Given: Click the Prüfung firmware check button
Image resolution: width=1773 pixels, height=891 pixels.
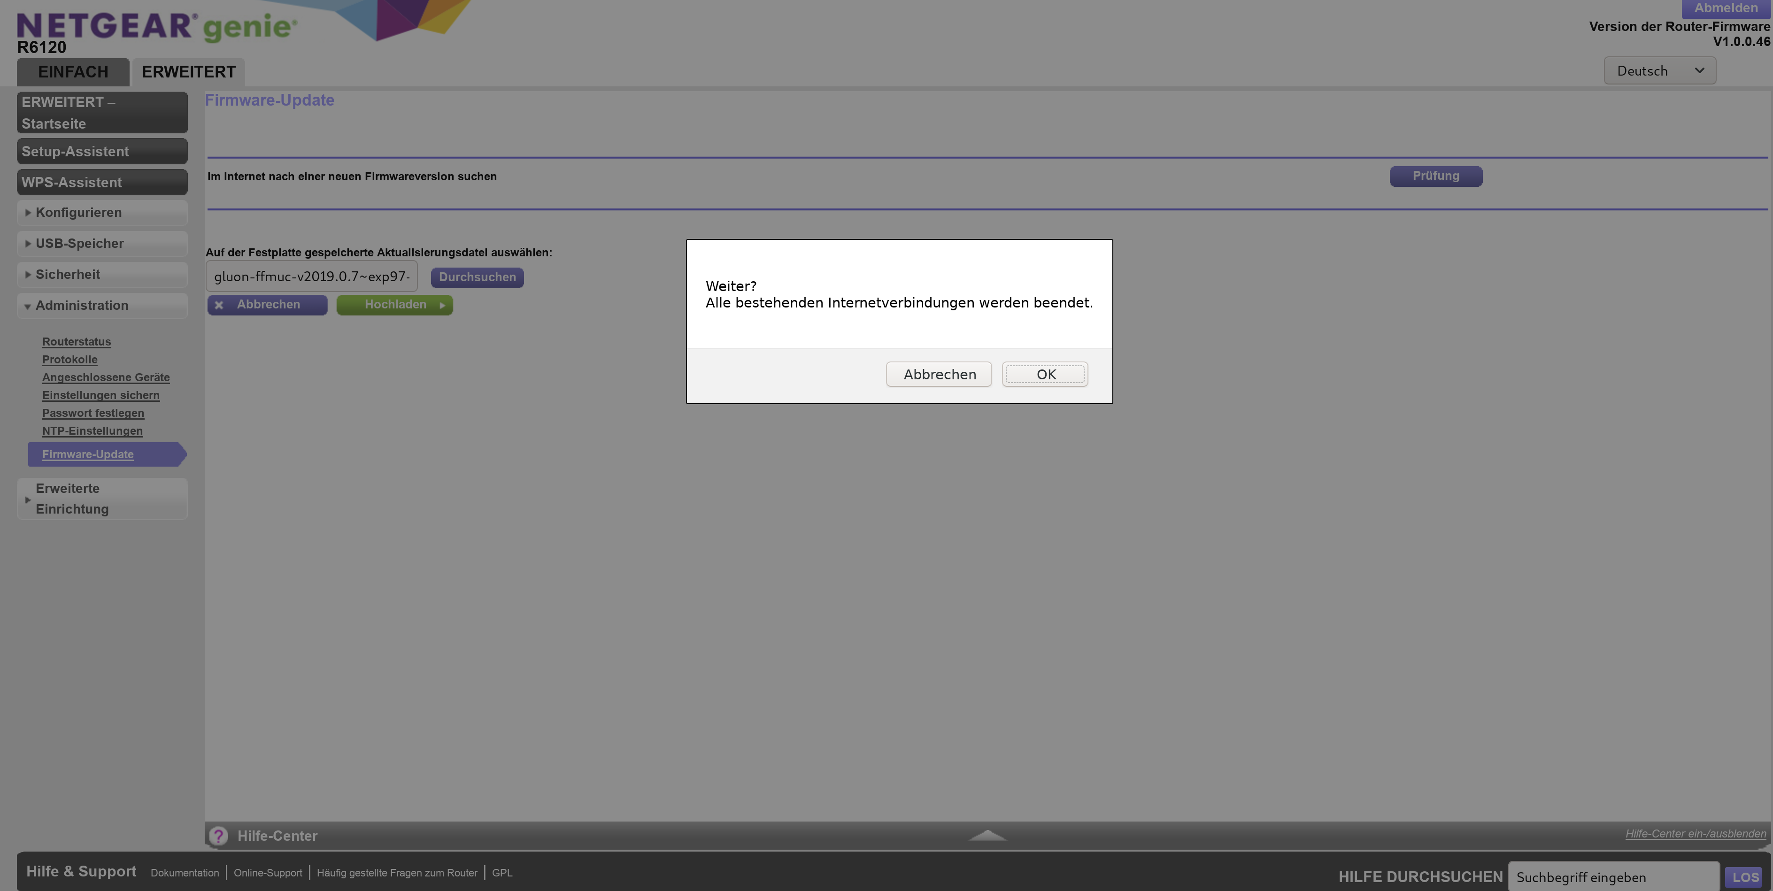Looking at the screenshot, I should (1435, 176).
